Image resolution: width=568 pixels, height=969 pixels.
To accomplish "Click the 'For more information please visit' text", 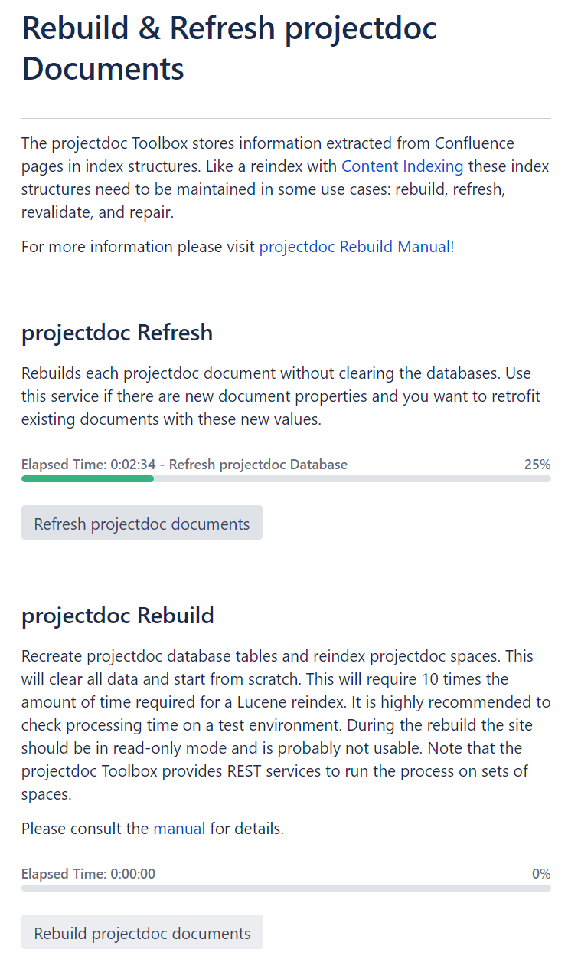I will pyautogui.click(x=139, y=247).
